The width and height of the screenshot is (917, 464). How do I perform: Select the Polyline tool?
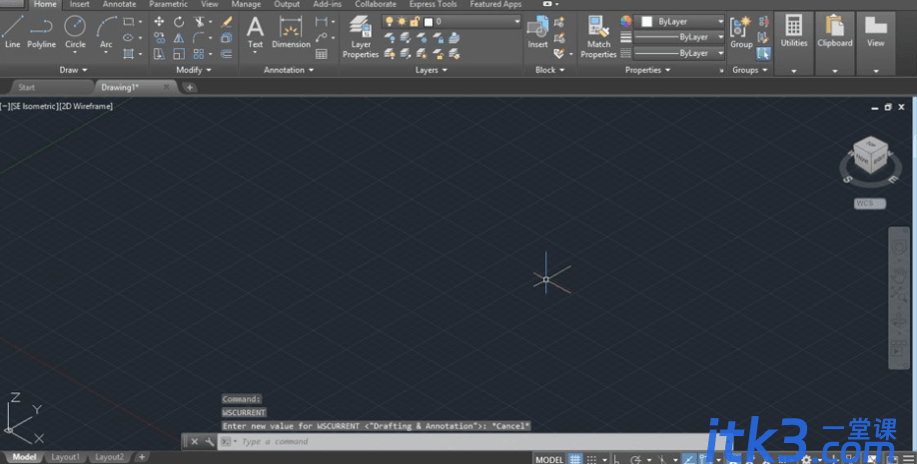(x=41, y=32)
